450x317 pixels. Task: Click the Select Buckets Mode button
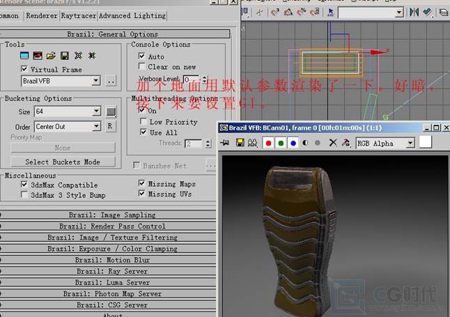pyautogui.click(x=63, y=162)
